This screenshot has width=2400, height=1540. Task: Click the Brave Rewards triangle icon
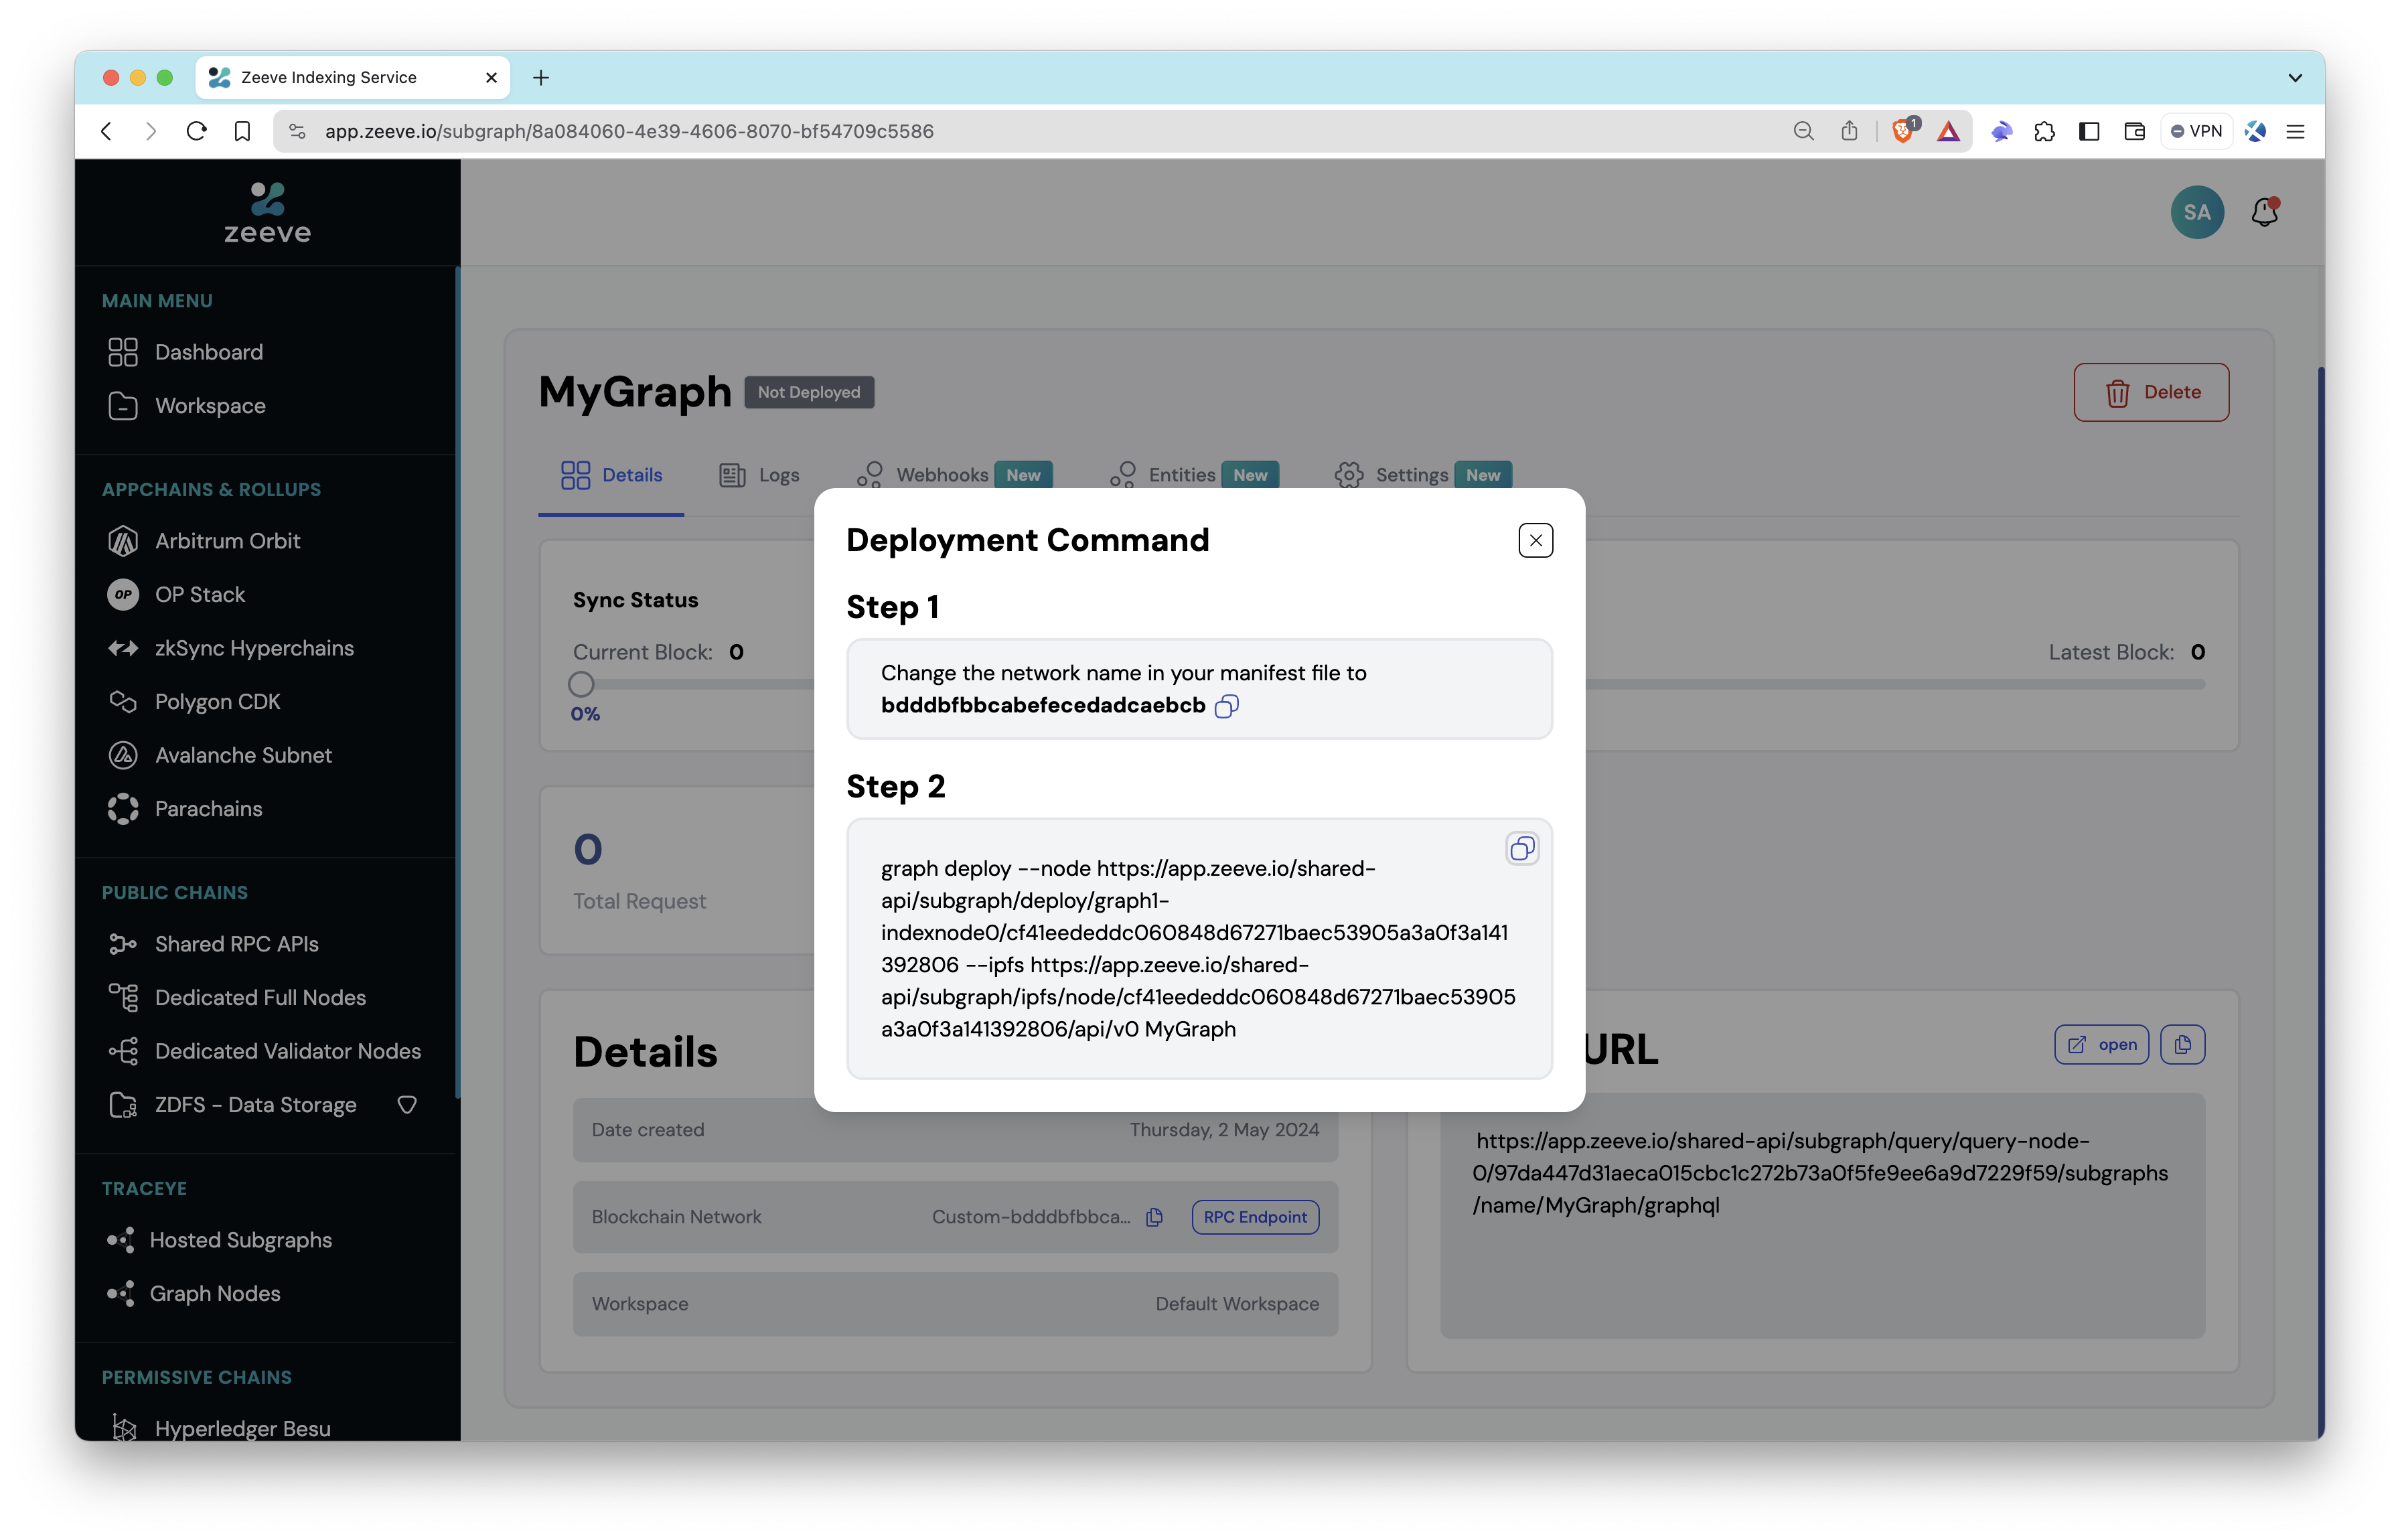pos(1948,131)
